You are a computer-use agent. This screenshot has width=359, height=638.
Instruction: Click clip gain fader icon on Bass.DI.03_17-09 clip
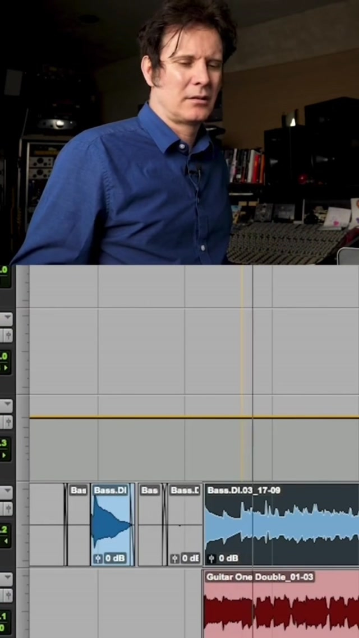click(212, 558)
